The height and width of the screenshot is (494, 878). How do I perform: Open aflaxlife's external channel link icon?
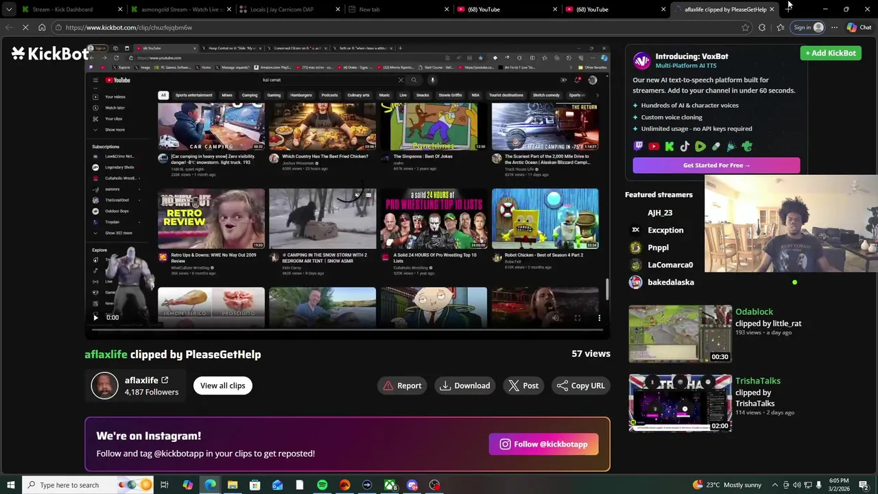165,379
